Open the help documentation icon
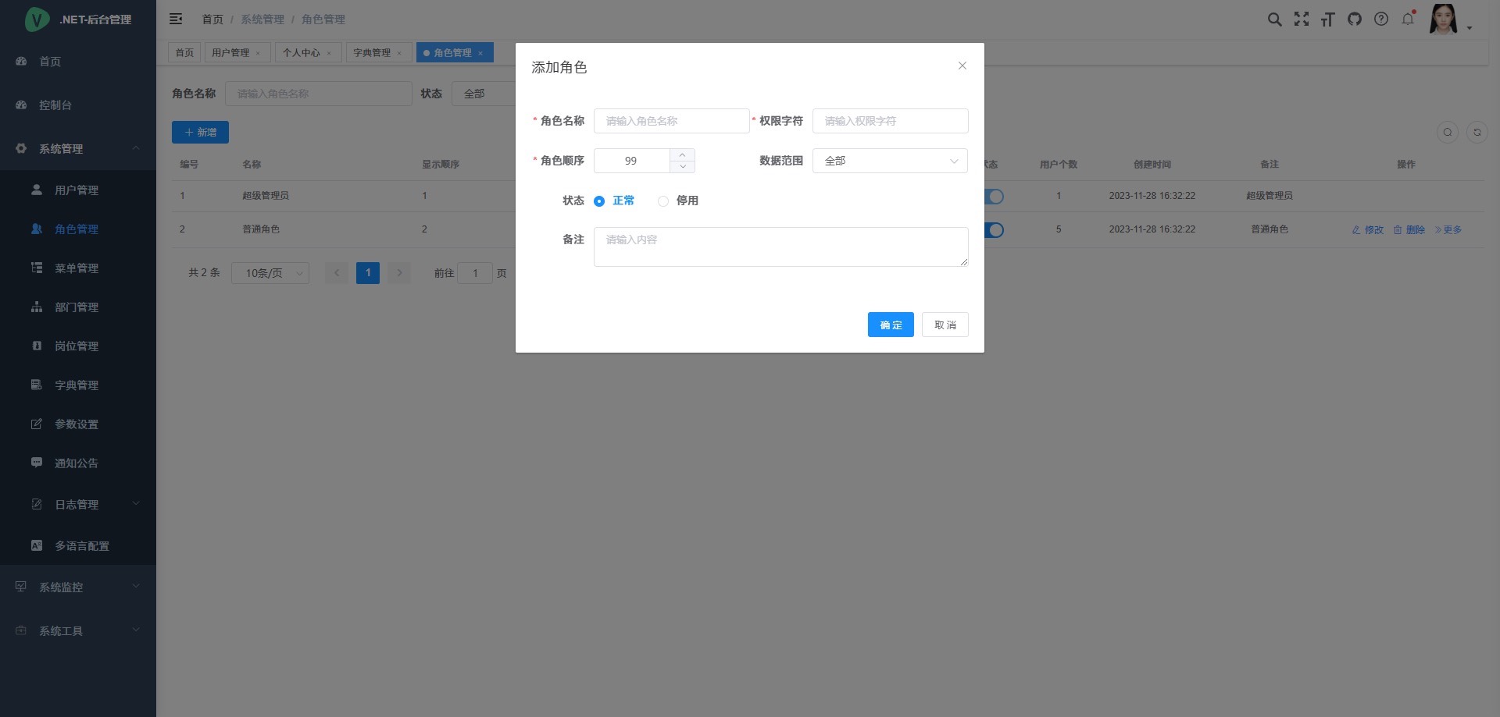 [x=1381, y=20]
